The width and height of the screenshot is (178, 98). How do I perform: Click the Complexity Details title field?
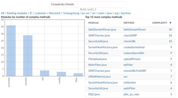coord(88,4)
